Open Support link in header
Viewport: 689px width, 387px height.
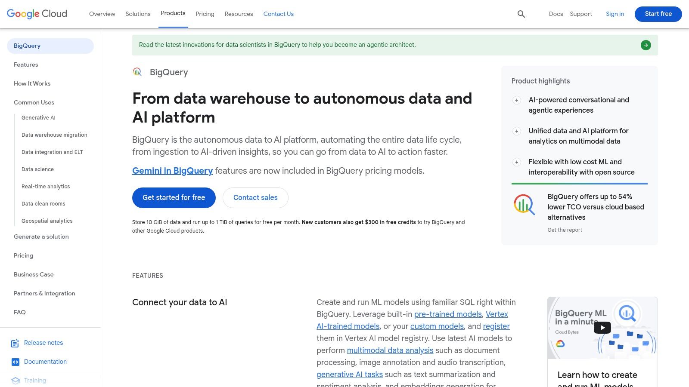(581, 14)
